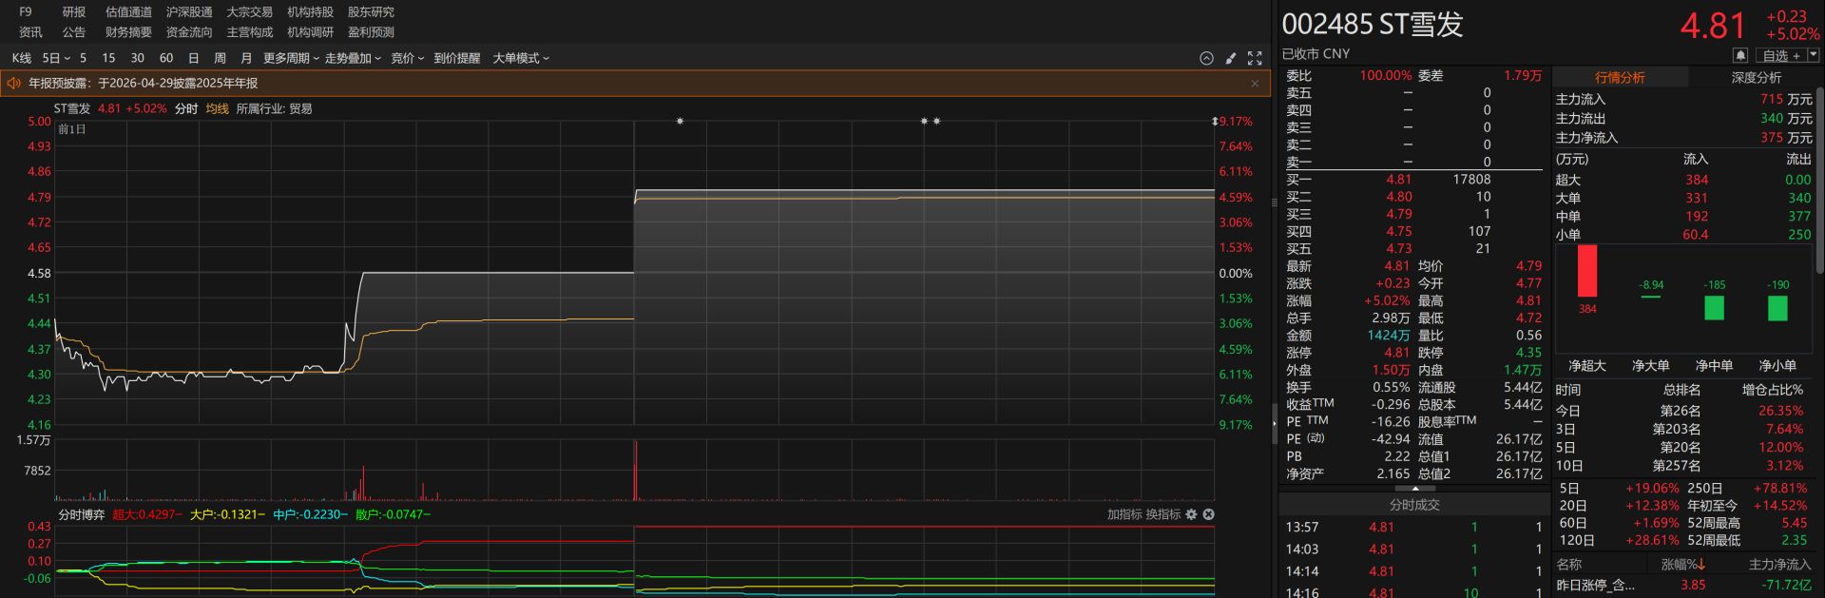The height and width of the screenshot is (598, 1825).
Task: Click 加指标 to add an indicator
Action: pos(1124,514)
